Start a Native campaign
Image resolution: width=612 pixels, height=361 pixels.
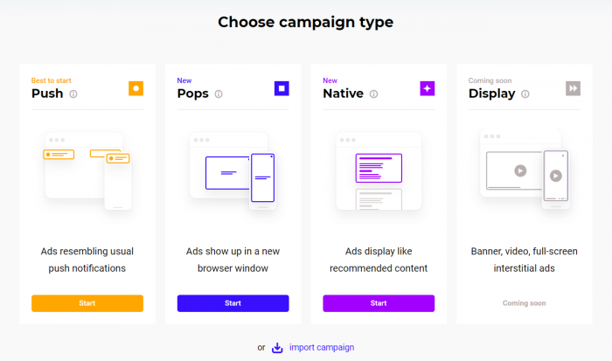(x=379, y=303)
